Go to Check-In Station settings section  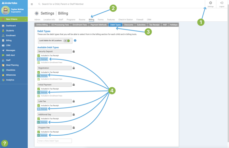pos(125,20)
